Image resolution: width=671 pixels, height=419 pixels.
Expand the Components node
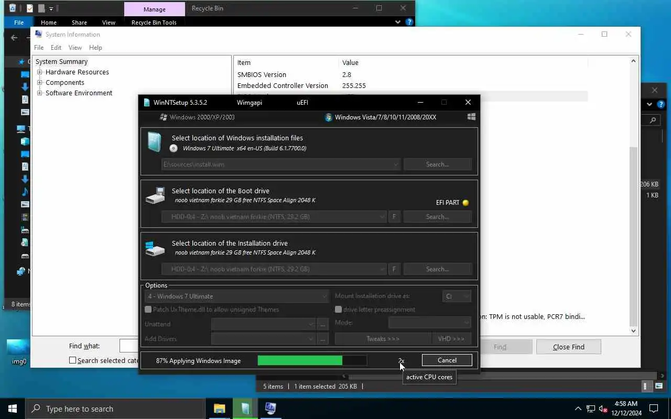pyautogui.click(x=40, y=83)
